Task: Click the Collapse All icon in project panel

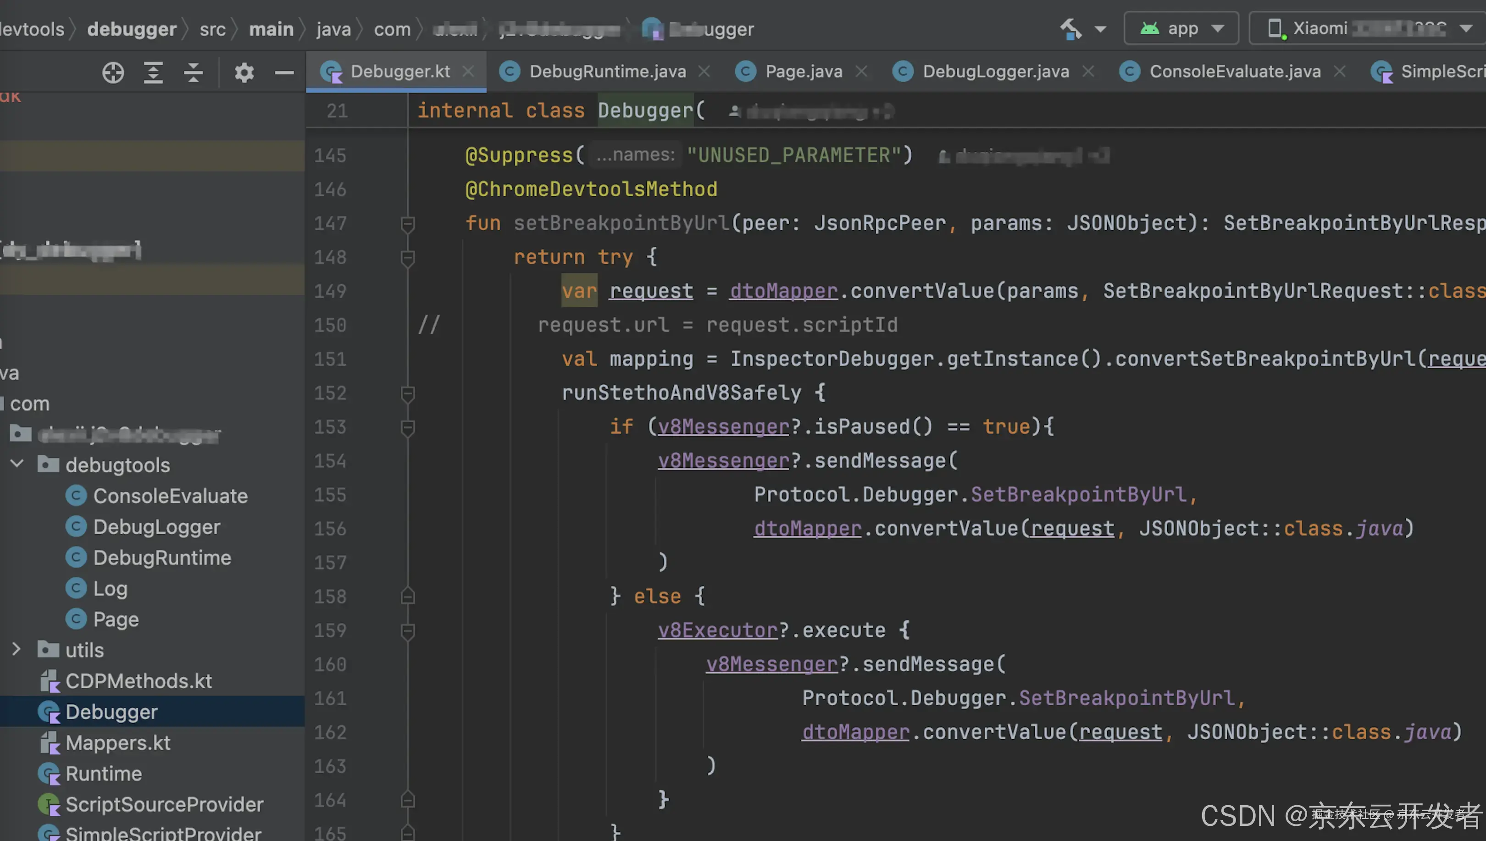Action: tap(194, 72)
